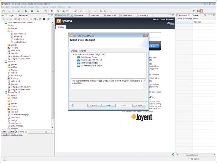Select TwitterClient project in tree
The image size is (217, 163).
tap(13, 92)
